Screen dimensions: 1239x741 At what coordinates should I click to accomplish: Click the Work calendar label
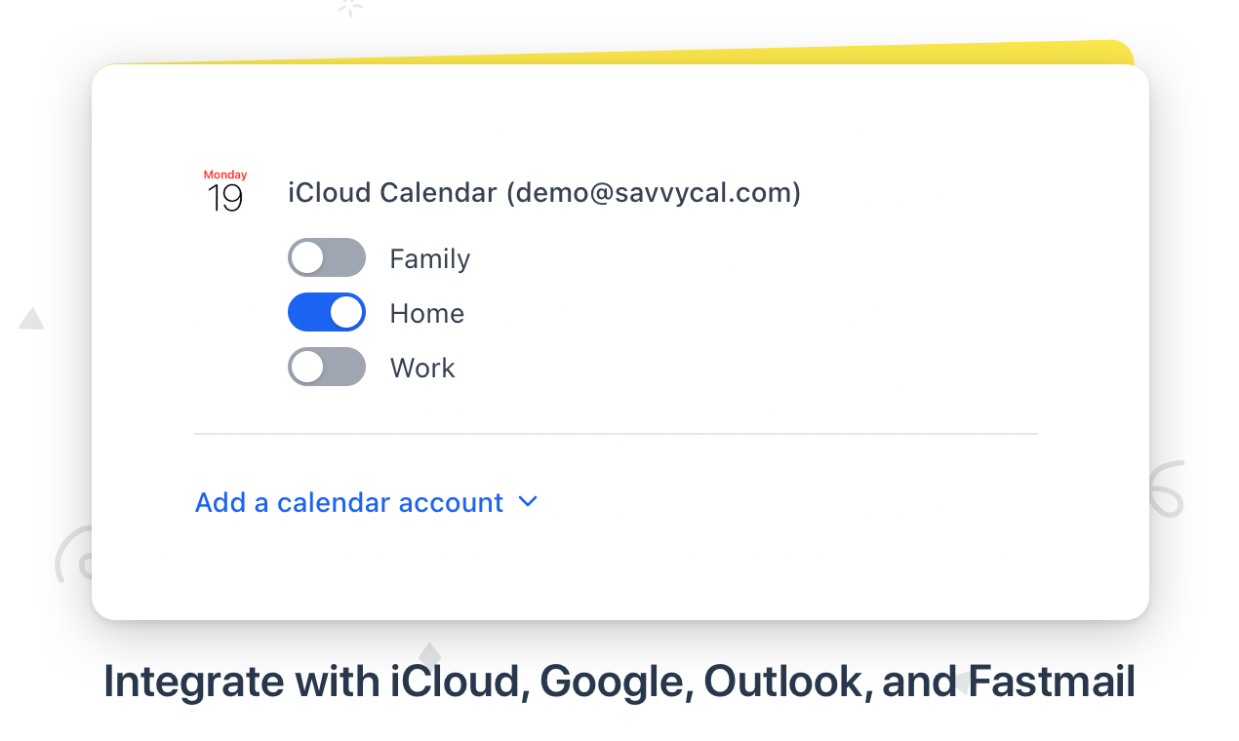point(422,368)
